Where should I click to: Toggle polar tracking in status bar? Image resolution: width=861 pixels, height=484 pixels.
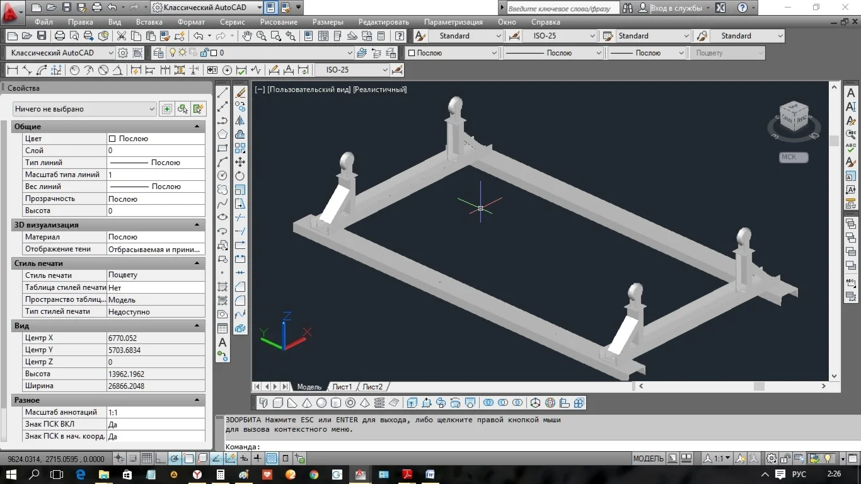point(175,459)
